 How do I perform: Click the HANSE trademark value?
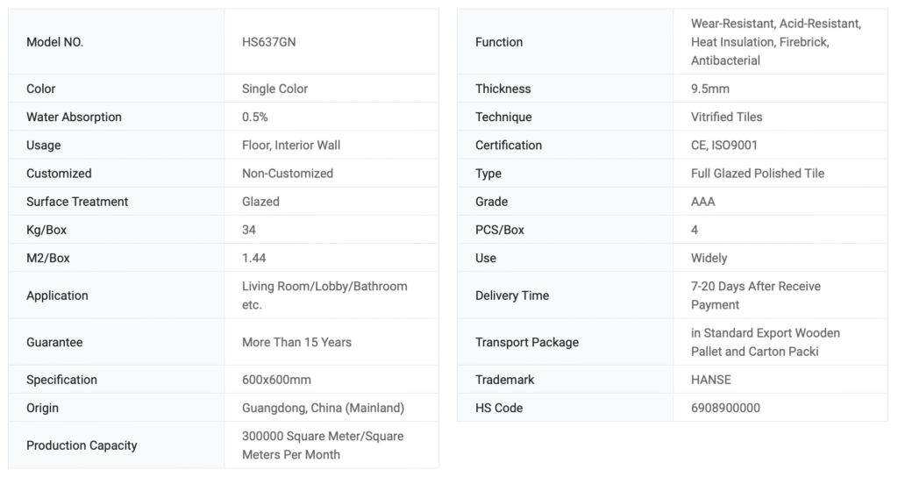[x=711, y=380]
